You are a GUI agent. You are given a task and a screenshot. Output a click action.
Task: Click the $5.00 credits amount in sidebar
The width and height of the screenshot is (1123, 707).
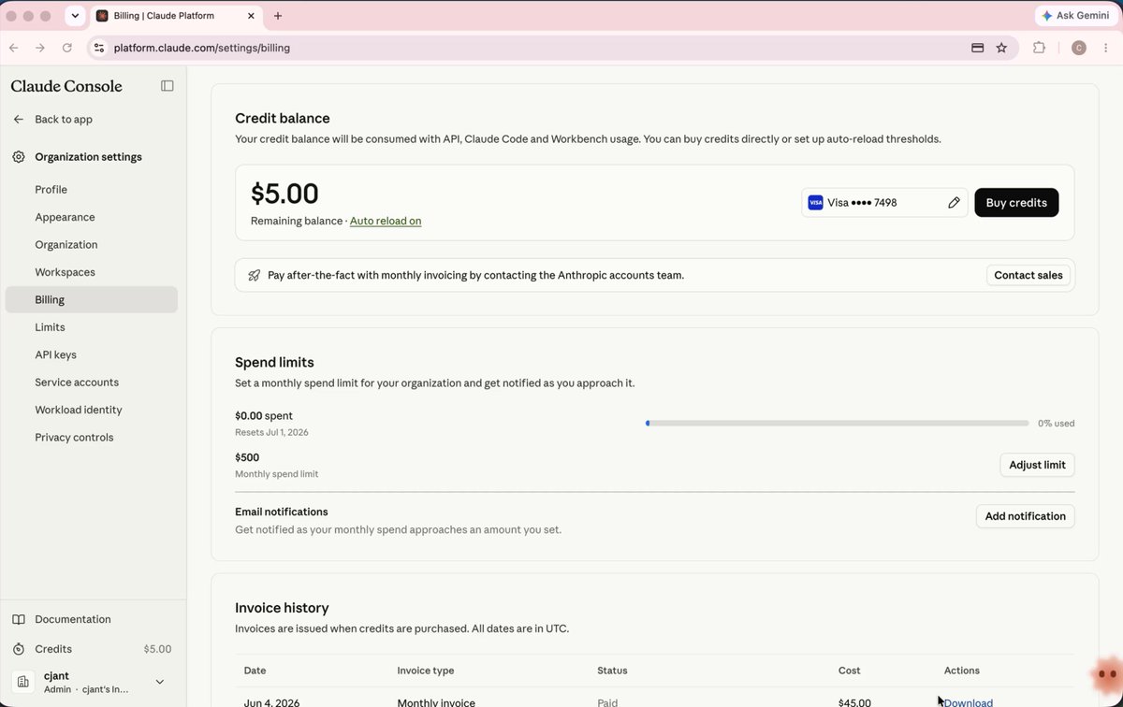tap(157, 649)
